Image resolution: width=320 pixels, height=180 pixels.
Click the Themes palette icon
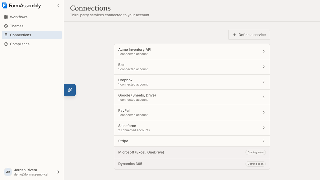pos(6,26)
